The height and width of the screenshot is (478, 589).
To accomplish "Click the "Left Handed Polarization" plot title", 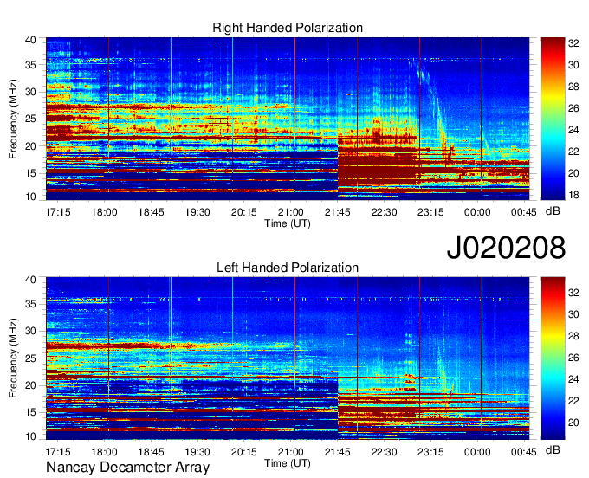I will click(288, 268).
